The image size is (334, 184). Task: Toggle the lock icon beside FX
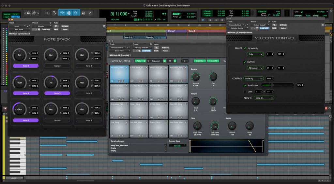coord(175,61)
